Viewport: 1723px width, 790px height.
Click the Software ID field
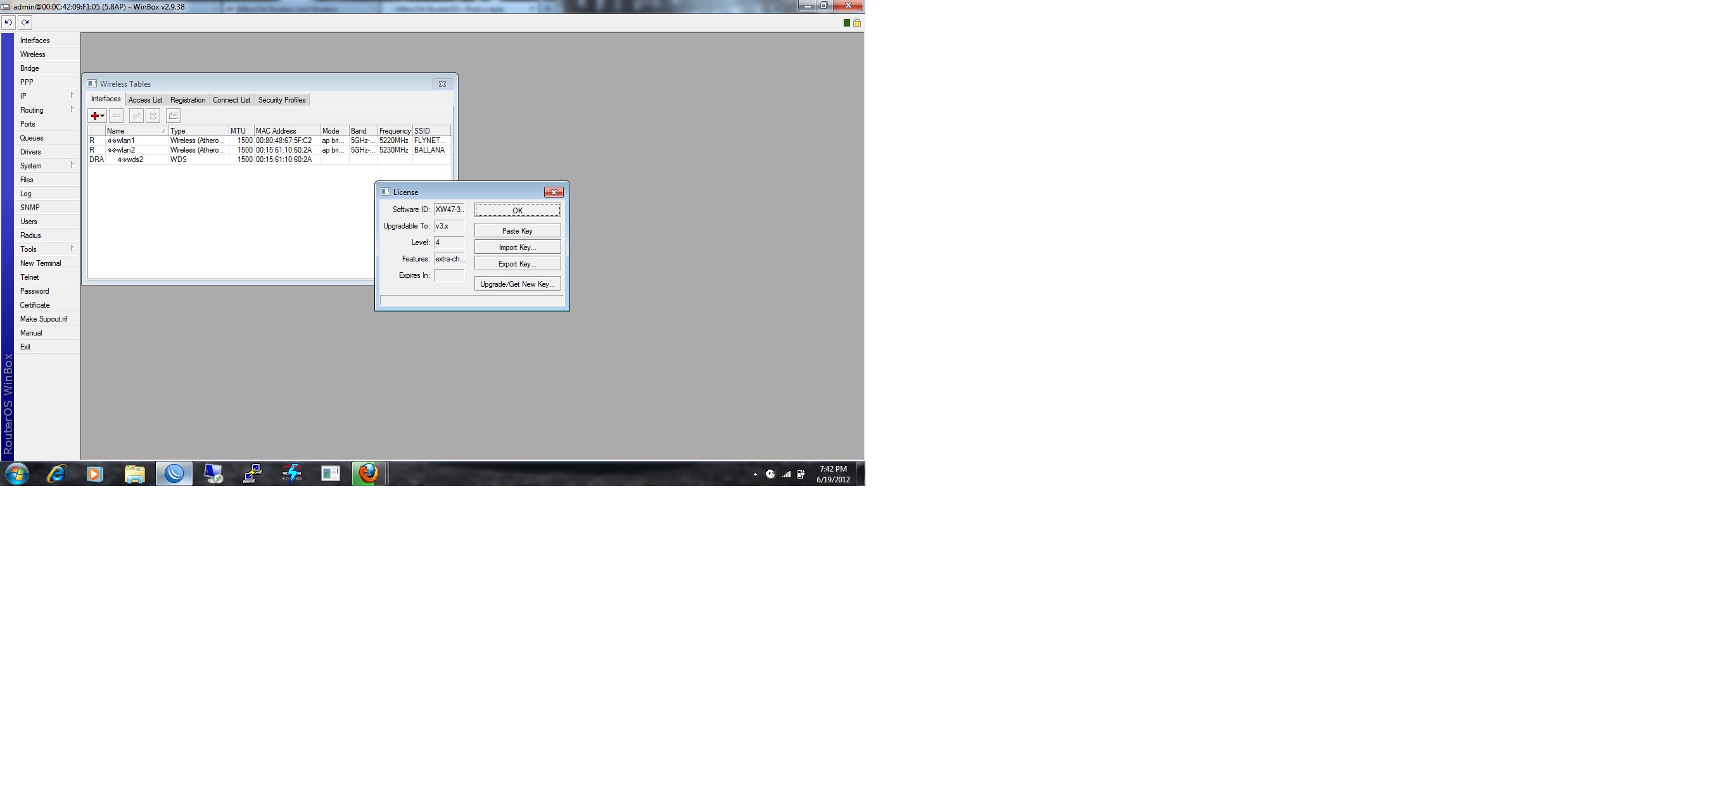click(449, 210)
